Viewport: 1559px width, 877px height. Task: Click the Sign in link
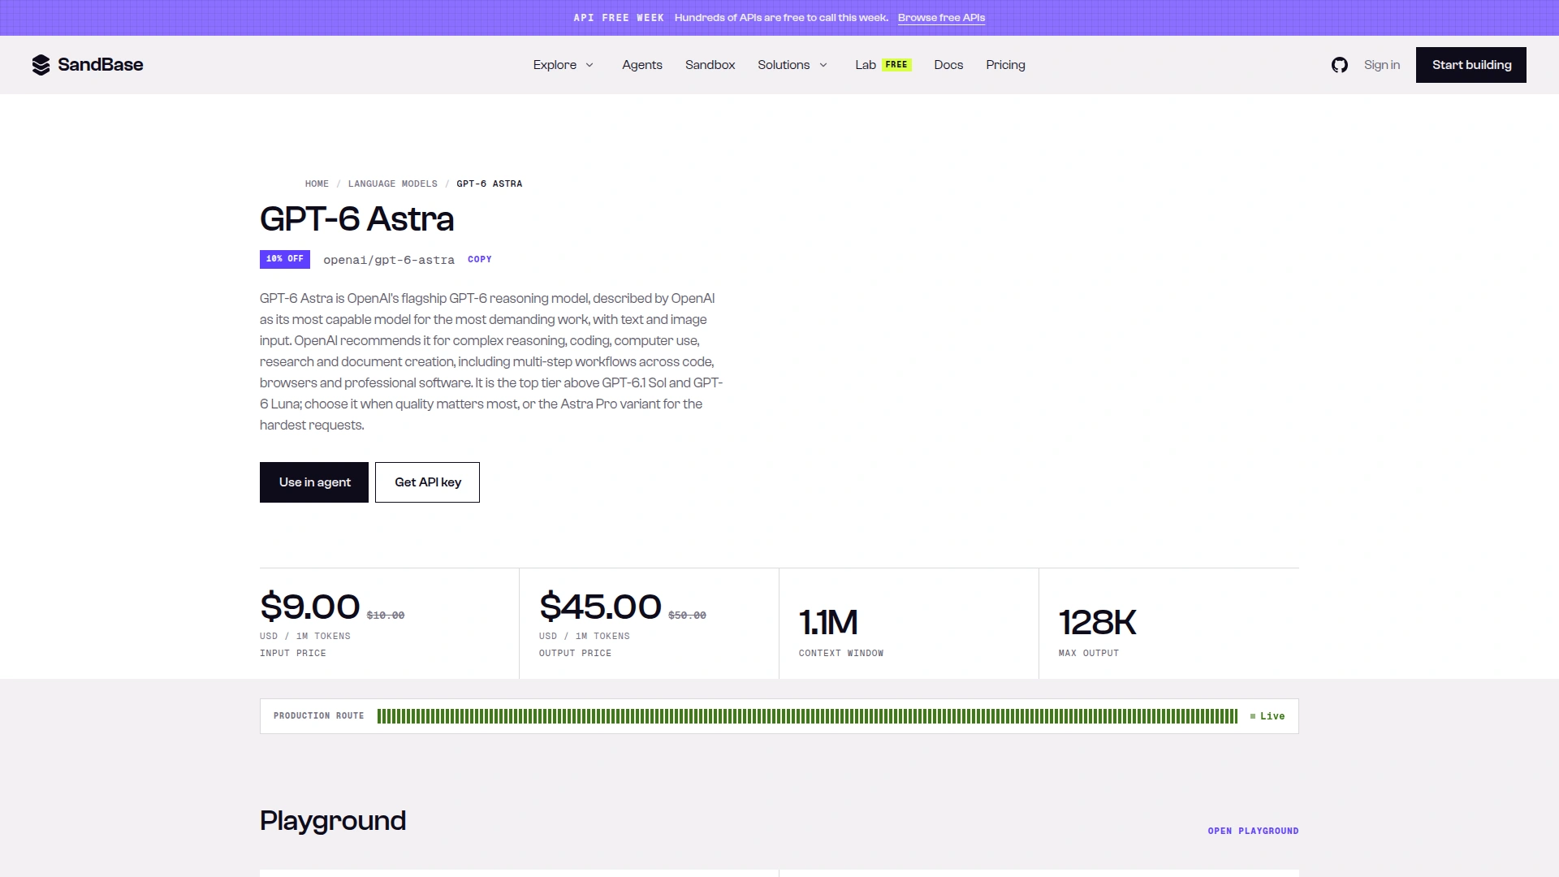tap(1381, 65)
